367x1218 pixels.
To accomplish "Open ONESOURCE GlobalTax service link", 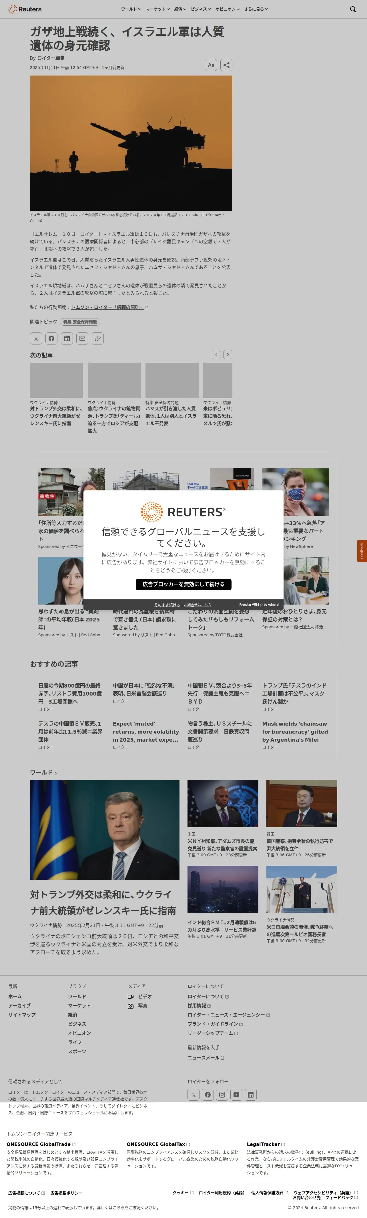I will click(x=158, y=1144).
